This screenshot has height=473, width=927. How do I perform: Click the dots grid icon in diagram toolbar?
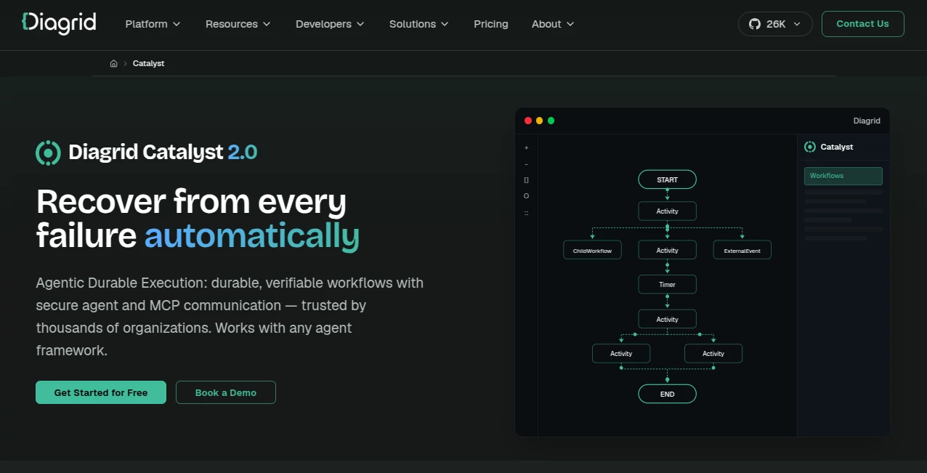(x=527, y=213)
